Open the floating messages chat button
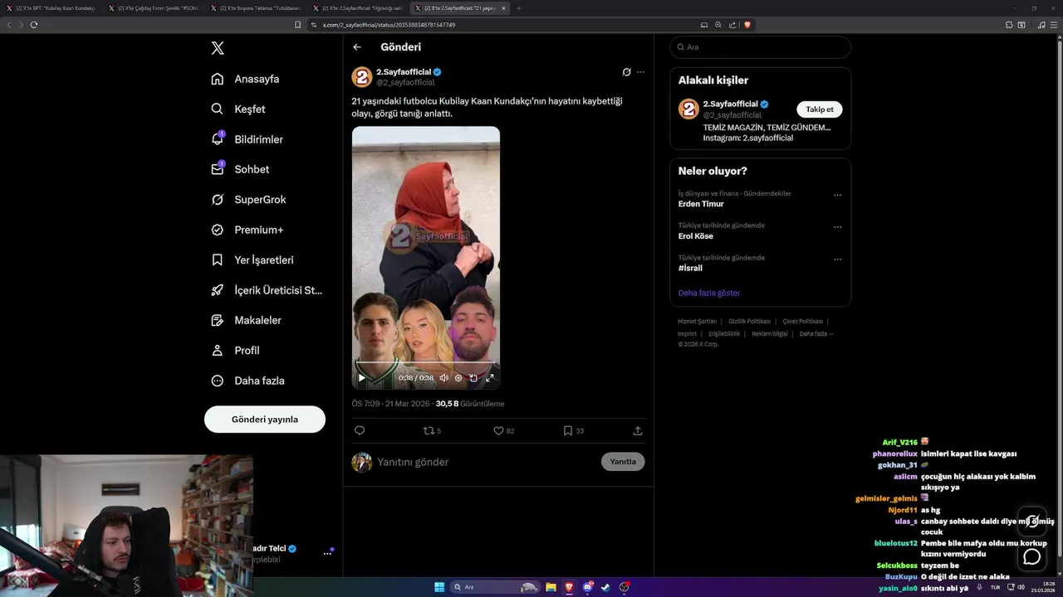The height and width of the screenshot is (597, 1063). coord(1032,556)
